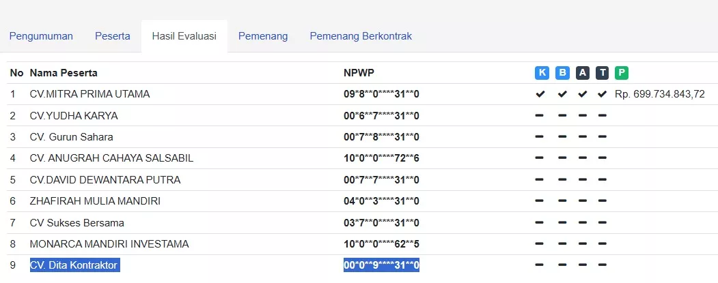Select the Hasil Evaluasi tab
Screen dimensions: 718x283
tap(184, 36)
